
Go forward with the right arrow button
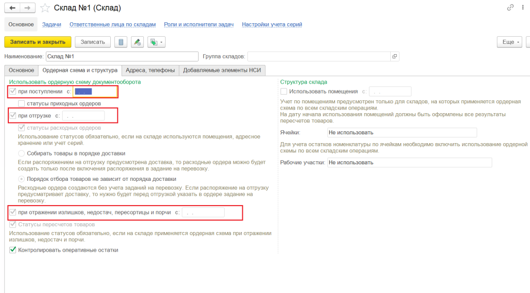pos(28,8)
